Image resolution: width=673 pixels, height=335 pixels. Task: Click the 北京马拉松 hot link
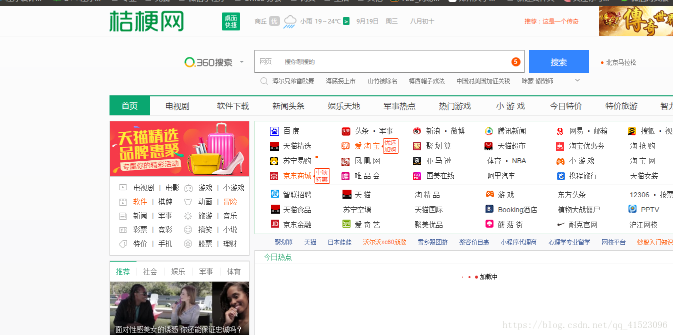[x=621, y=62]
